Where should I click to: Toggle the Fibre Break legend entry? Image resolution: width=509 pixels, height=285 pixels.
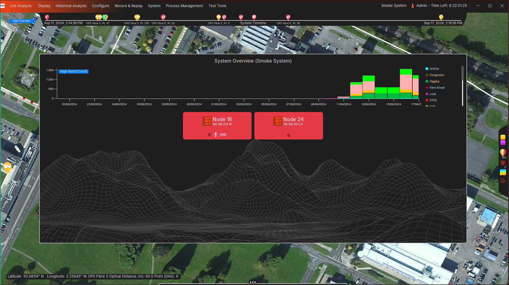[x=437, y=88]
